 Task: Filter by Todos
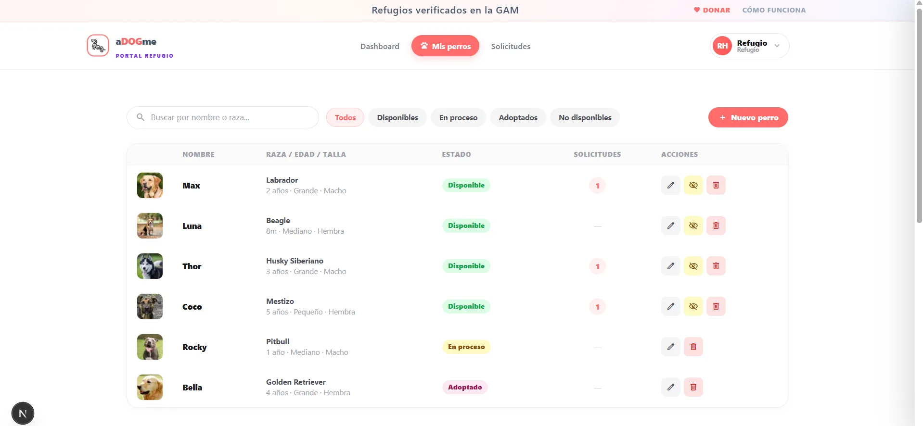coord(345,117)
